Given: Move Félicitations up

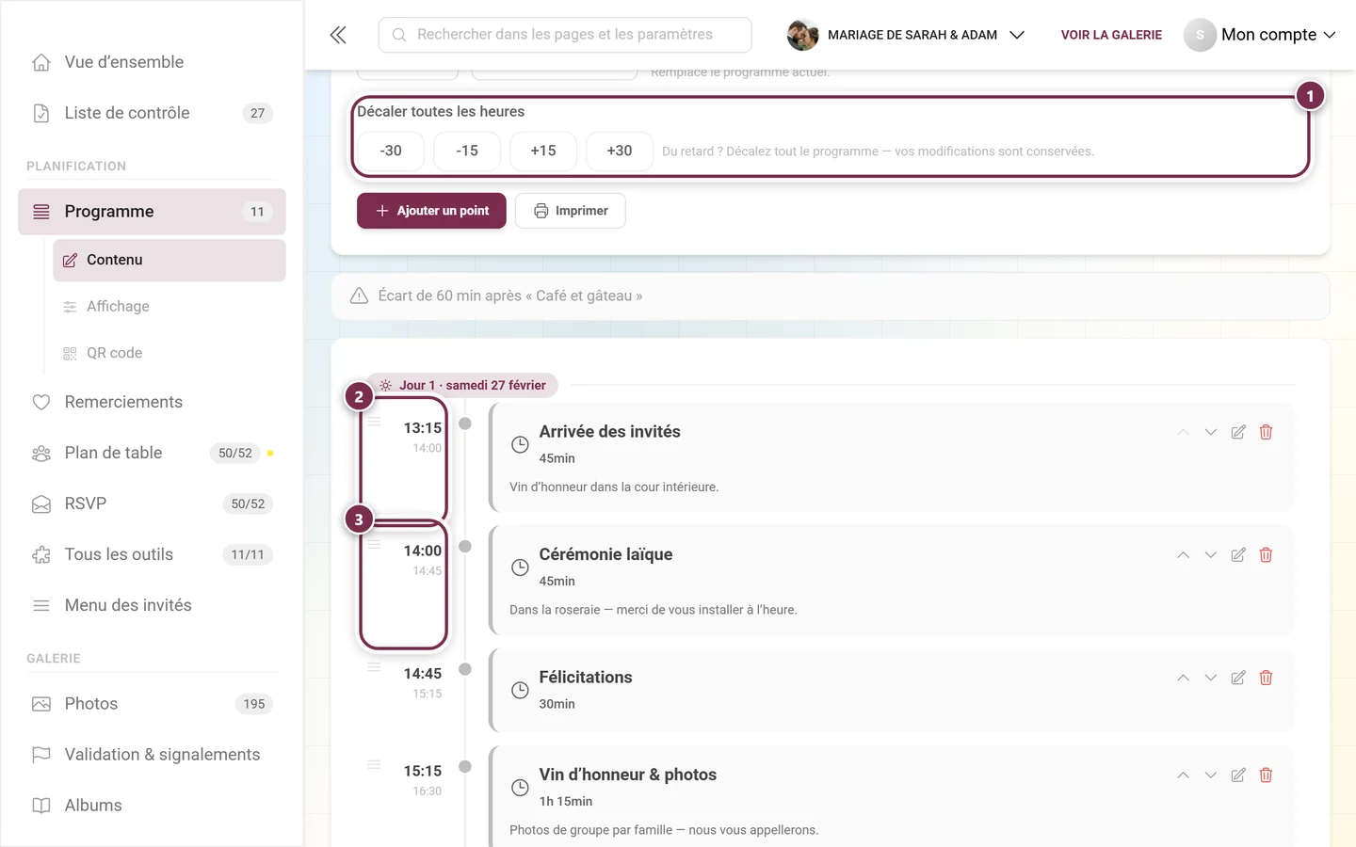Looking at the screenshot, I should click(1183, 678).
